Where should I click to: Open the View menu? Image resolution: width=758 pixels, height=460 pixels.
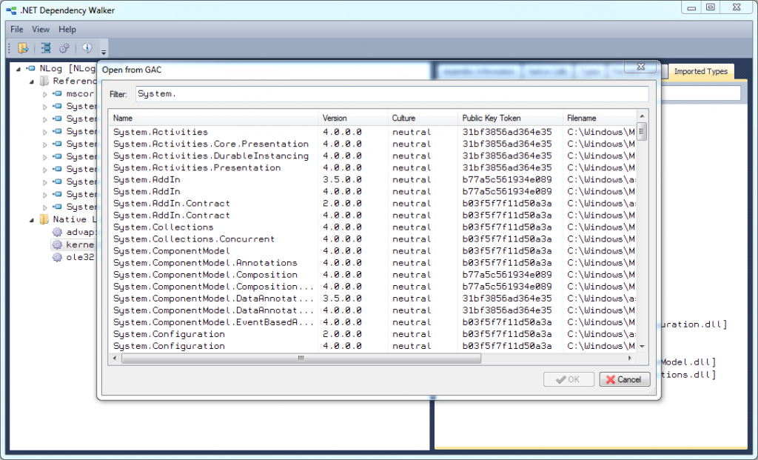point(41,29)
